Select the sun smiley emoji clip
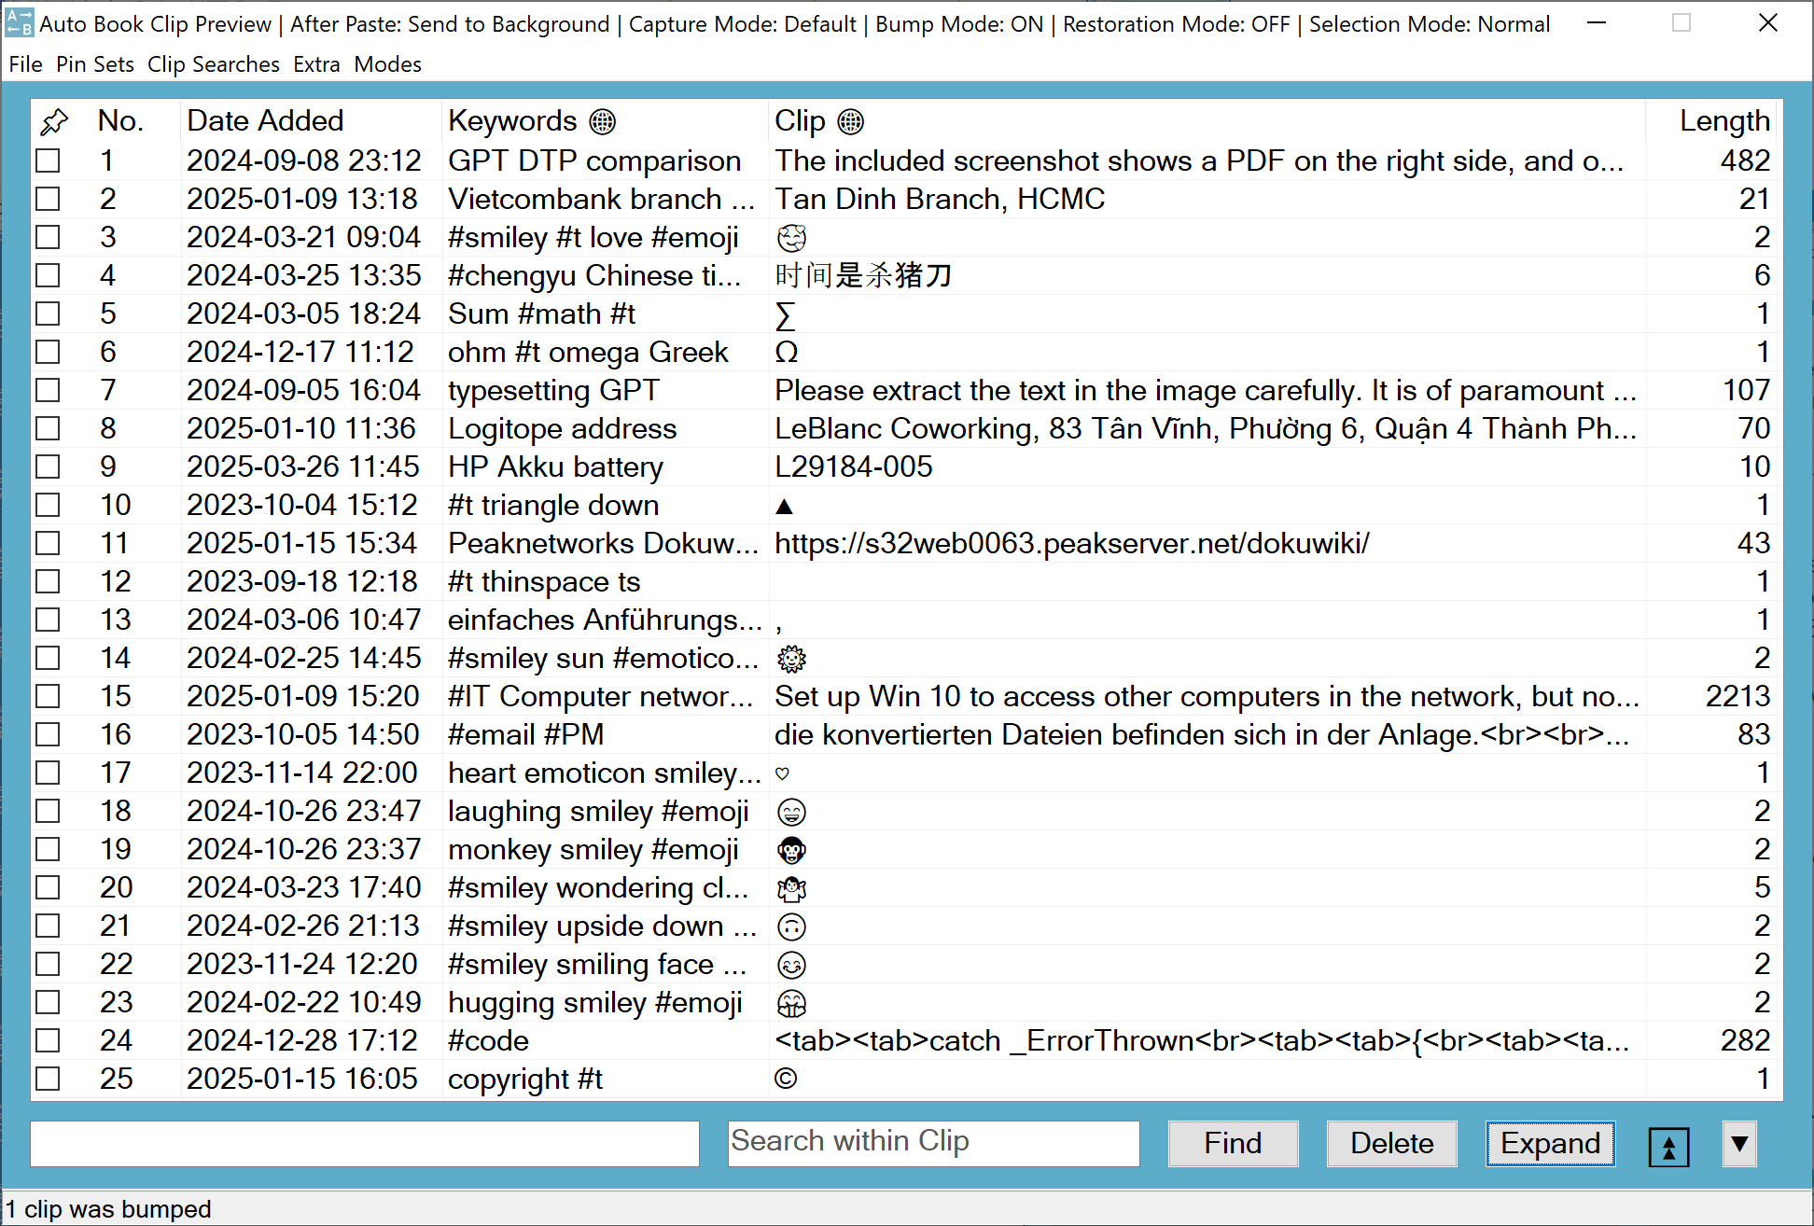This screenshot has width=1814, height=1226. click(x=791, y=659)
